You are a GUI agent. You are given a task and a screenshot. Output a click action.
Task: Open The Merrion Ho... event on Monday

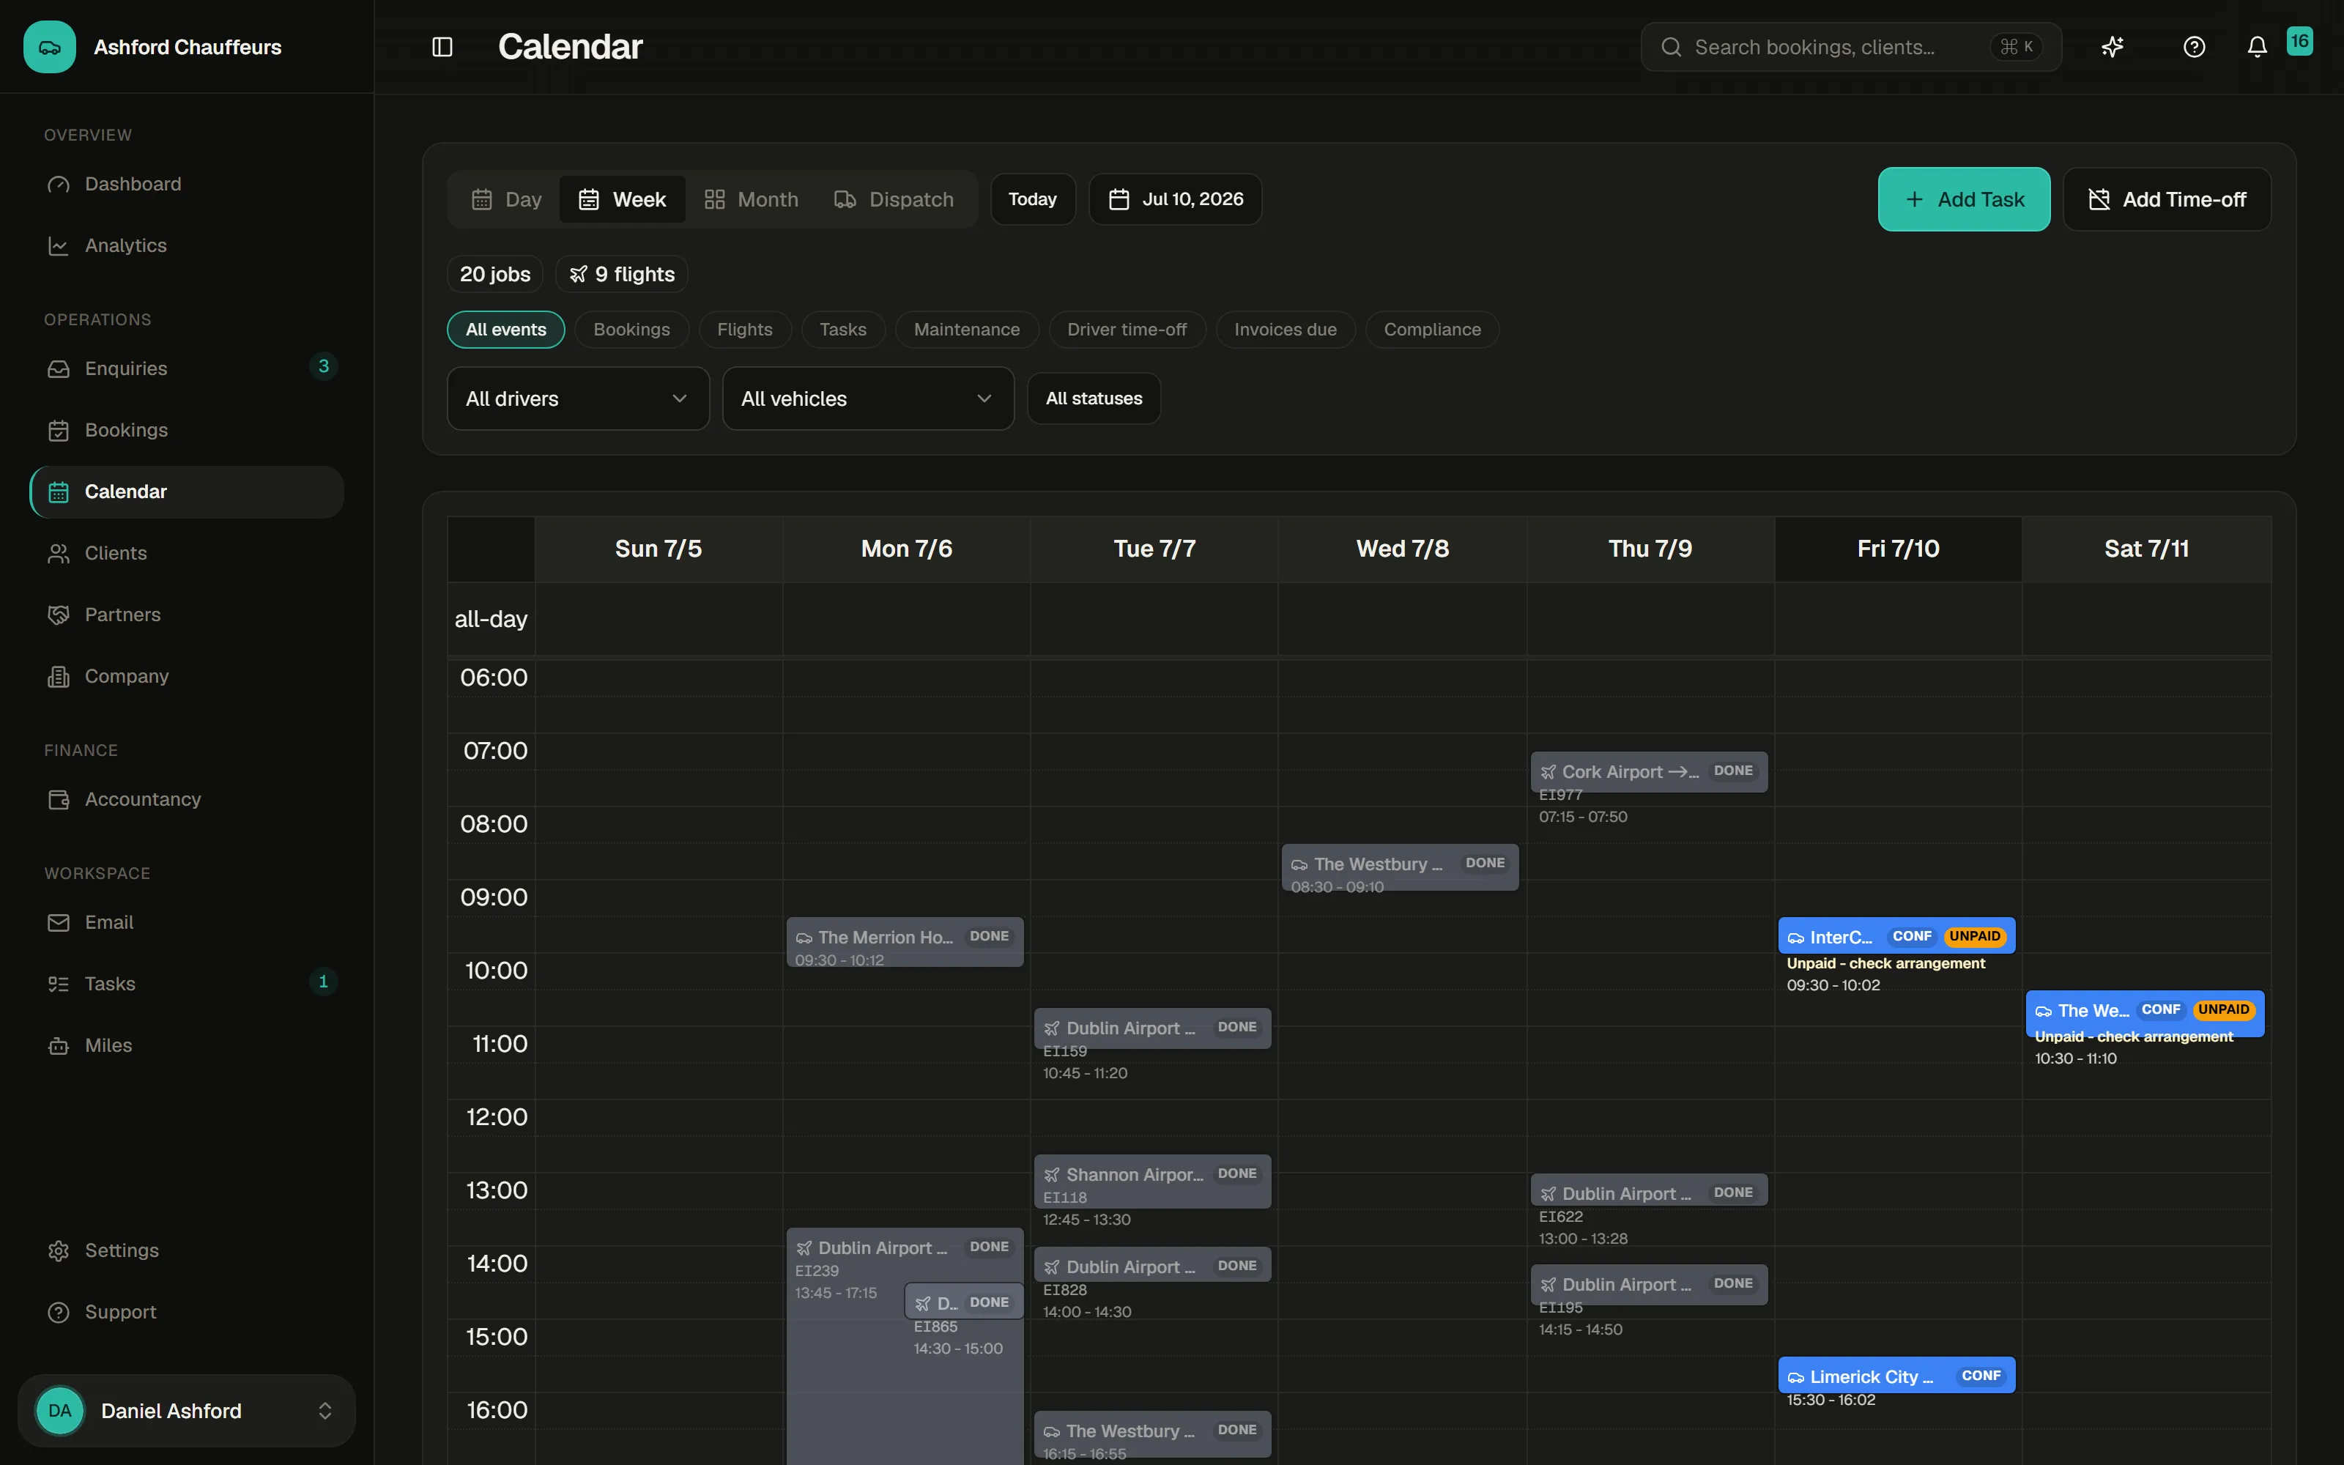tap(905, 942)
